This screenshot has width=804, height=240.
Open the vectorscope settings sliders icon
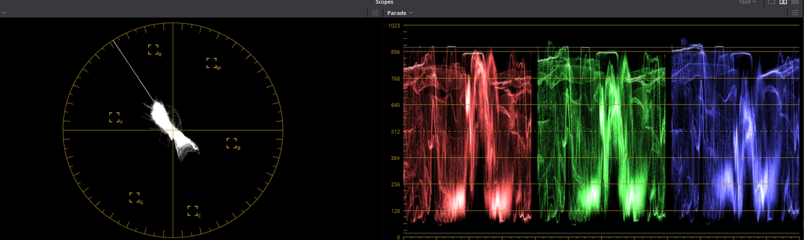click(375, 13)
